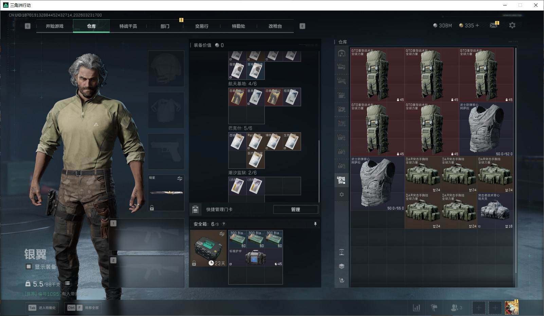Click the stack layers icon in warehouse sidebar
544x316 pixels.
[x=342, y=266]
